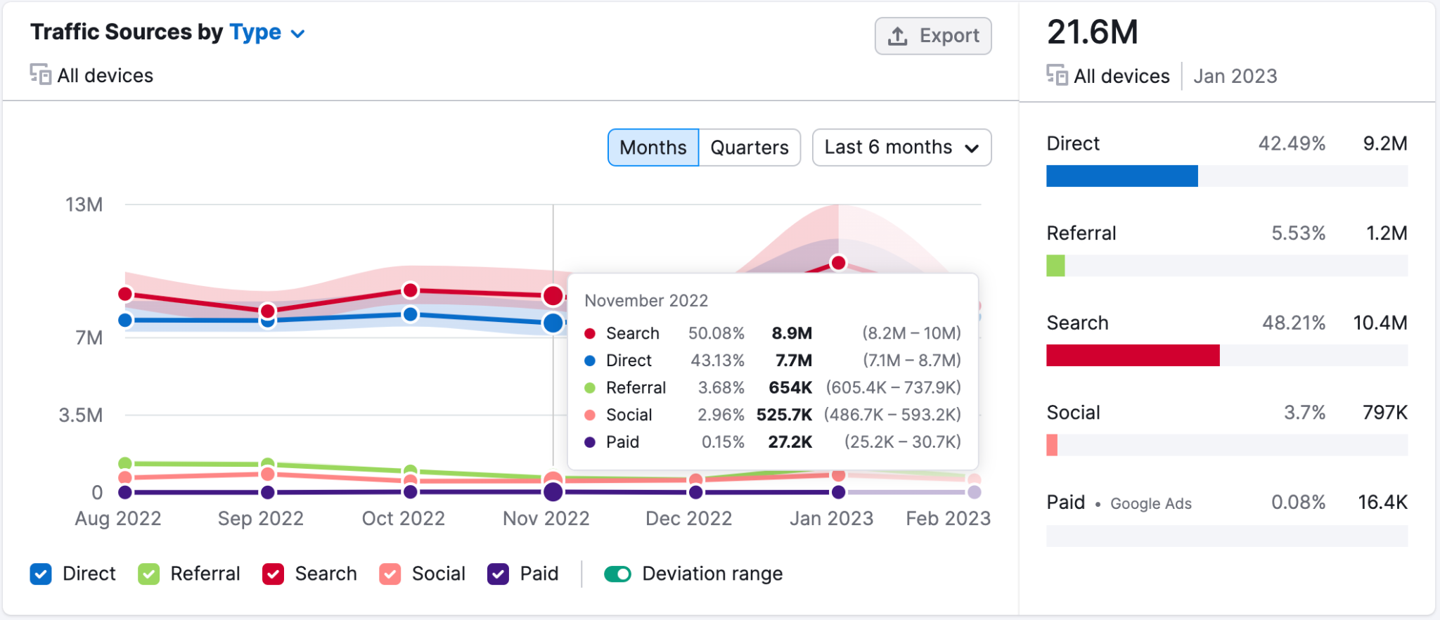Screen dimensions: 1440x620
Task: Click the Type link in the chart title
Action: point(255,32)
